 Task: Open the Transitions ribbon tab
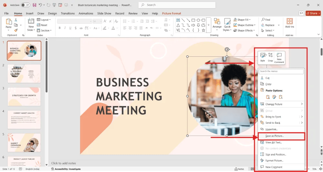(x=68, y=14)
